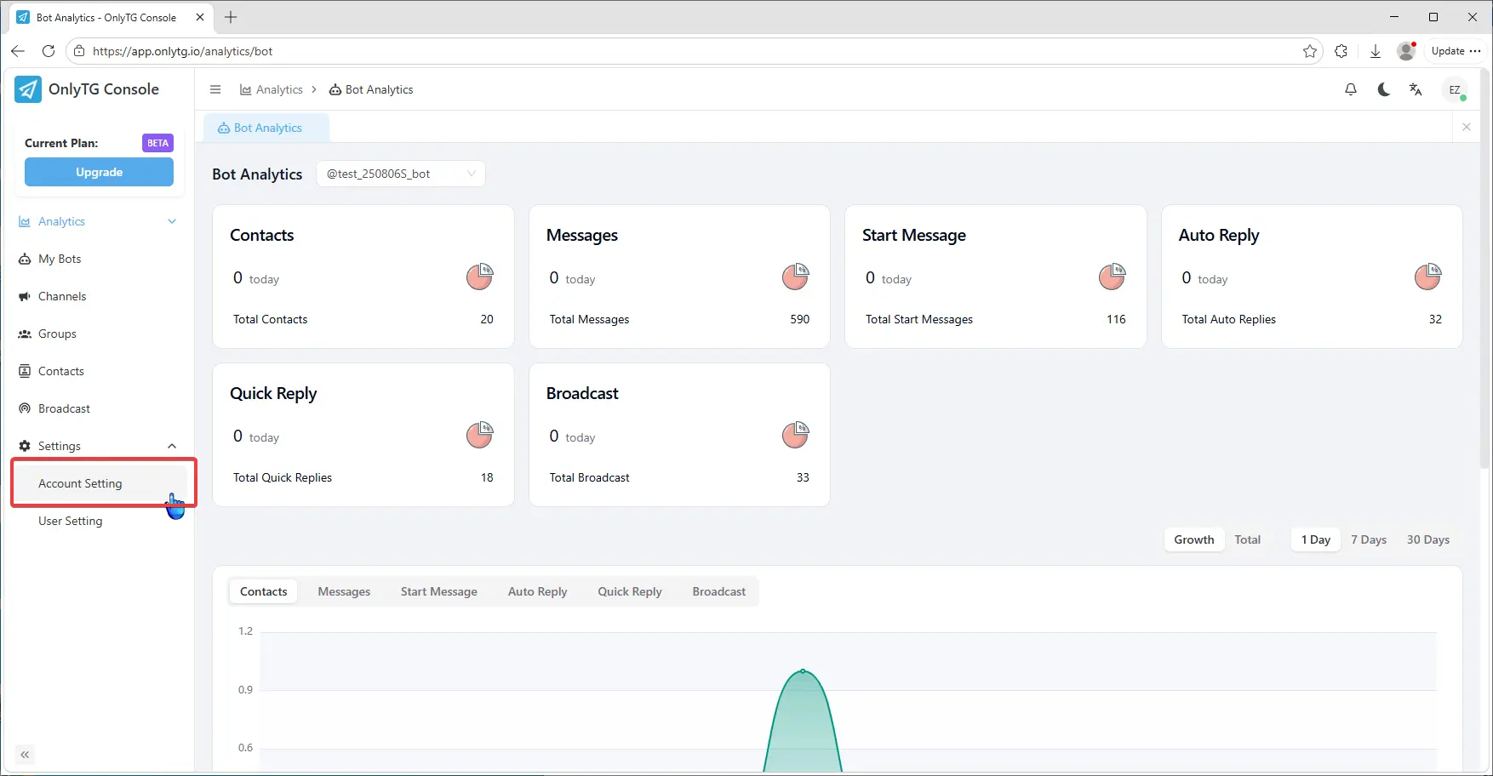The image size is (1493, 776).
Task: Open the language translation icon
Action: click(x=1416, y=89)
